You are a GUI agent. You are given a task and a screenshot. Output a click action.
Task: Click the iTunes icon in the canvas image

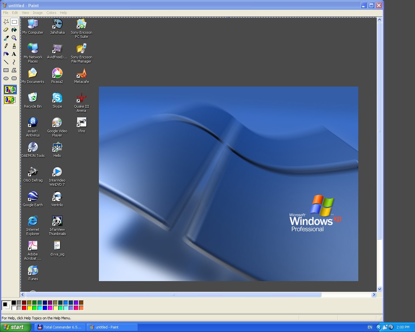[33, 273]
